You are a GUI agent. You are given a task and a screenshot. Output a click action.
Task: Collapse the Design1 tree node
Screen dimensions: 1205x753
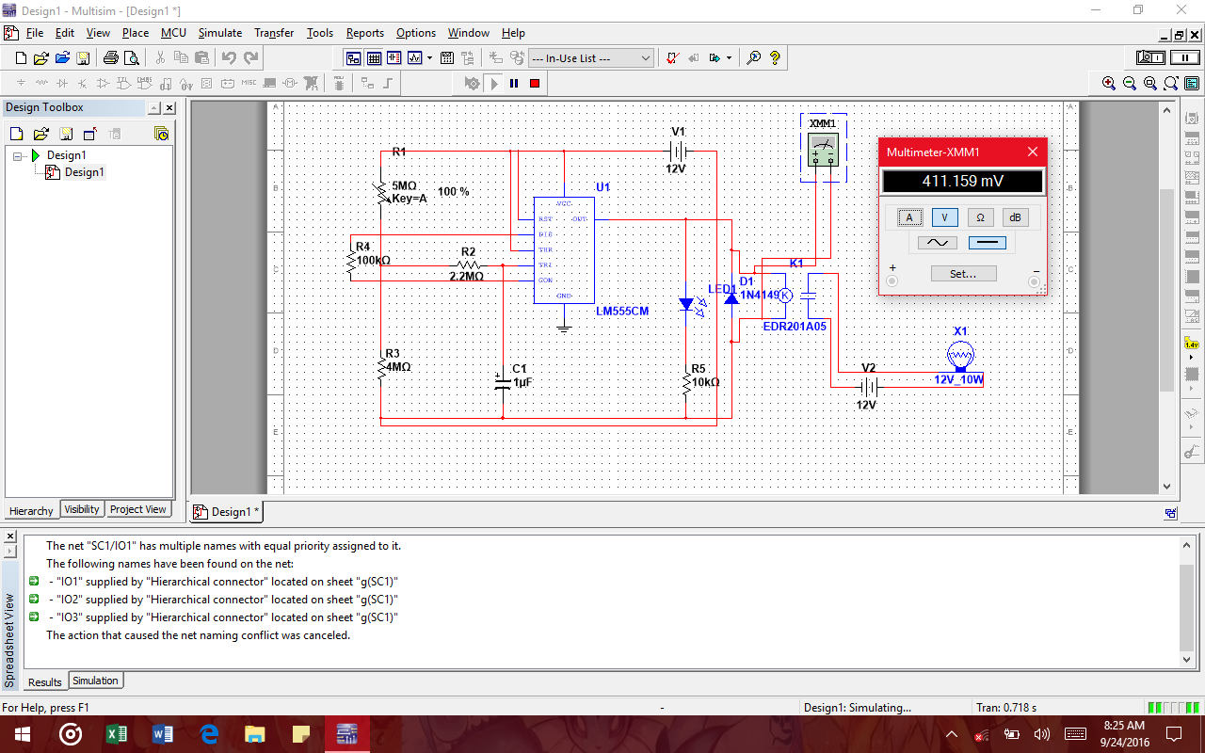(x=18, y=155)
